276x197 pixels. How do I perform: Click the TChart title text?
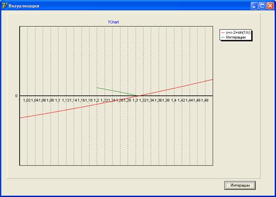[113, 22]
